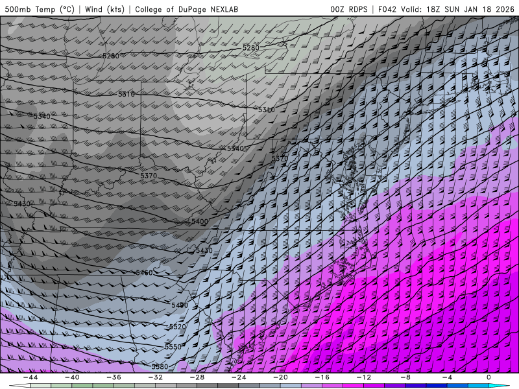519x389 pixels.
Task: Click the '500mb Temp (°C)' title text
Action: [40, 9]
